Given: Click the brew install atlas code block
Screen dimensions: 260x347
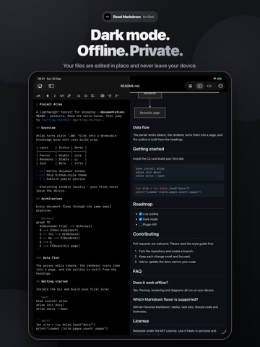Looking at the screenshot, I should pos(178,172).
